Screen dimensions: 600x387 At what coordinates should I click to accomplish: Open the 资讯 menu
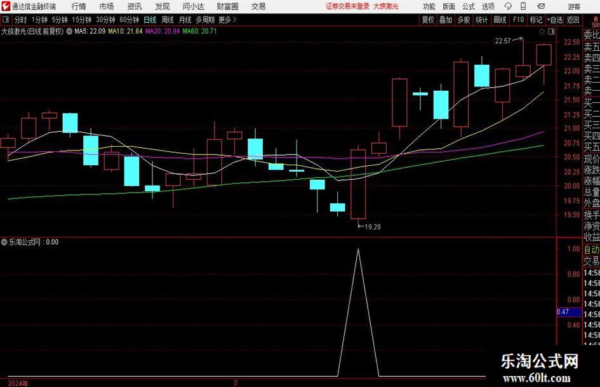(135, 6)
